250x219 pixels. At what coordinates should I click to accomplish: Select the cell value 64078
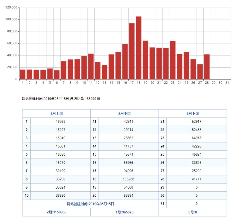pyautogui.click(x=197, y=138)
